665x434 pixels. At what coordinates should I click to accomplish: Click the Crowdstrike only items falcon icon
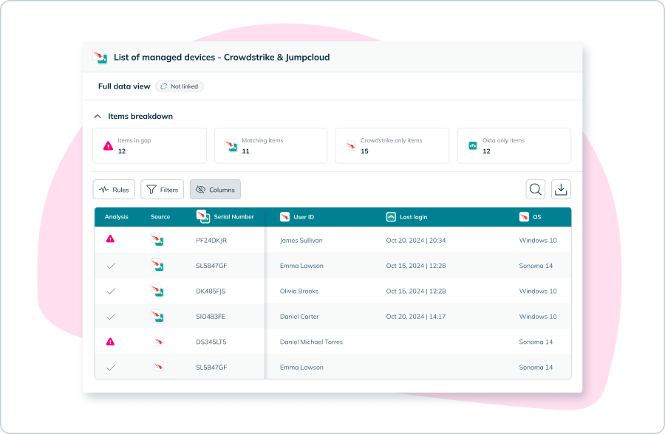click(x=351, y=146)
